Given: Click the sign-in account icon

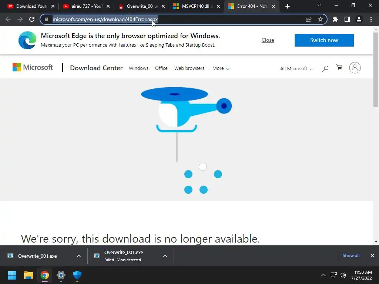Looking at the screenshot, I should coord(355,68).
